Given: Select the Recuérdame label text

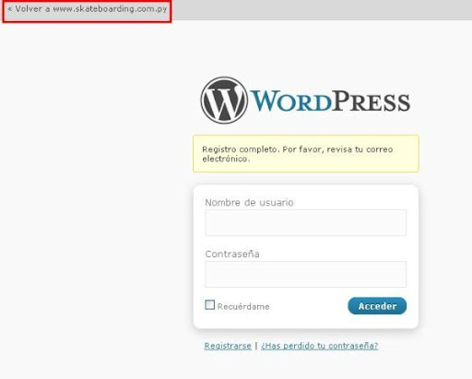Looking at the screenshot, I should 243,306.
